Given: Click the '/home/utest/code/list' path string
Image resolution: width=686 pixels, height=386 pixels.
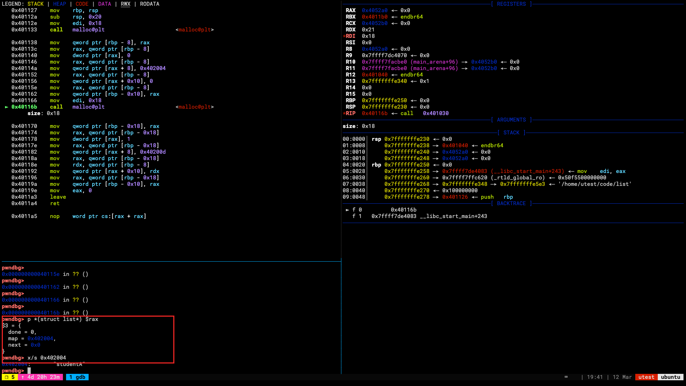Looking at the screenshot, I should click(x=595, y=184).
